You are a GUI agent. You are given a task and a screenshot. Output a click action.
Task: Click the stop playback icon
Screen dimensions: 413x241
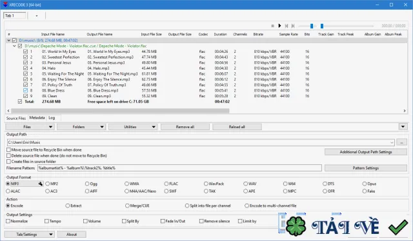[x=272, y=26]
